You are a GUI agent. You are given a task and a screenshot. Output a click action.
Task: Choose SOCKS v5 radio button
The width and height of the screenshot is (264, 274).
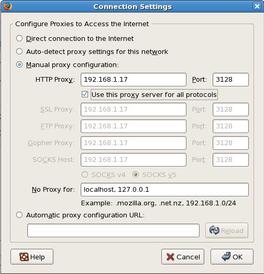pyautogui.click(x=136, y=174)
